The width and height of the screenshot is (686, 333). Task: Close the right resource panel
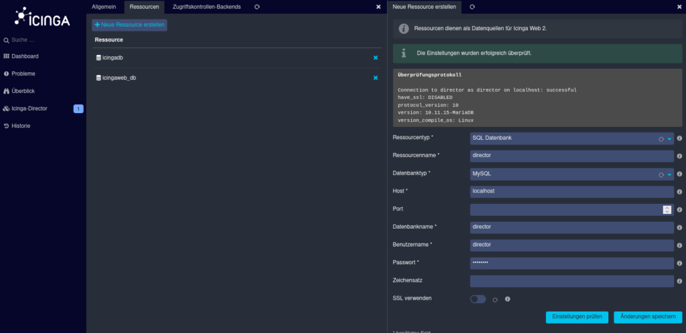(x=679, y=7)
